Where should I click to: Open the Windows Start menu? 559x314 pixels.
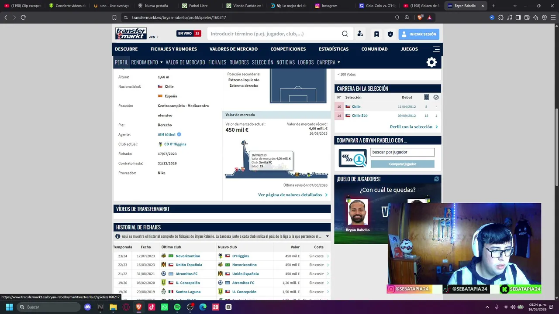[9, 307]
